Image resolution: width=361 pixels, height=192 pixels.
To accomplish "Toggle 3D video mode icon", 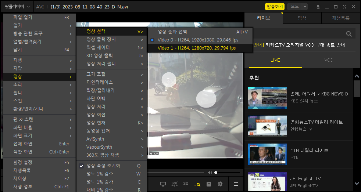I will (x=186, y=184).
